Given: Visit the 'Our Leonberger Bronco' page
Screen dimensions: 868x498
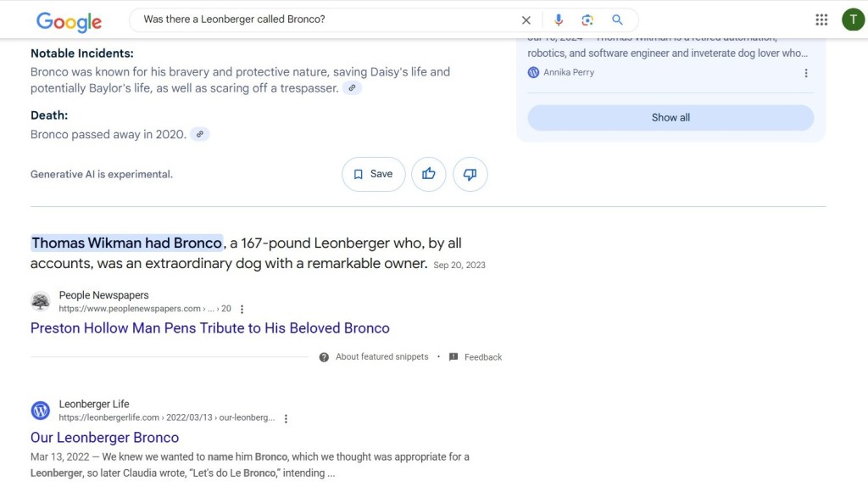Looking at the screenshot, I should (104, 437).
